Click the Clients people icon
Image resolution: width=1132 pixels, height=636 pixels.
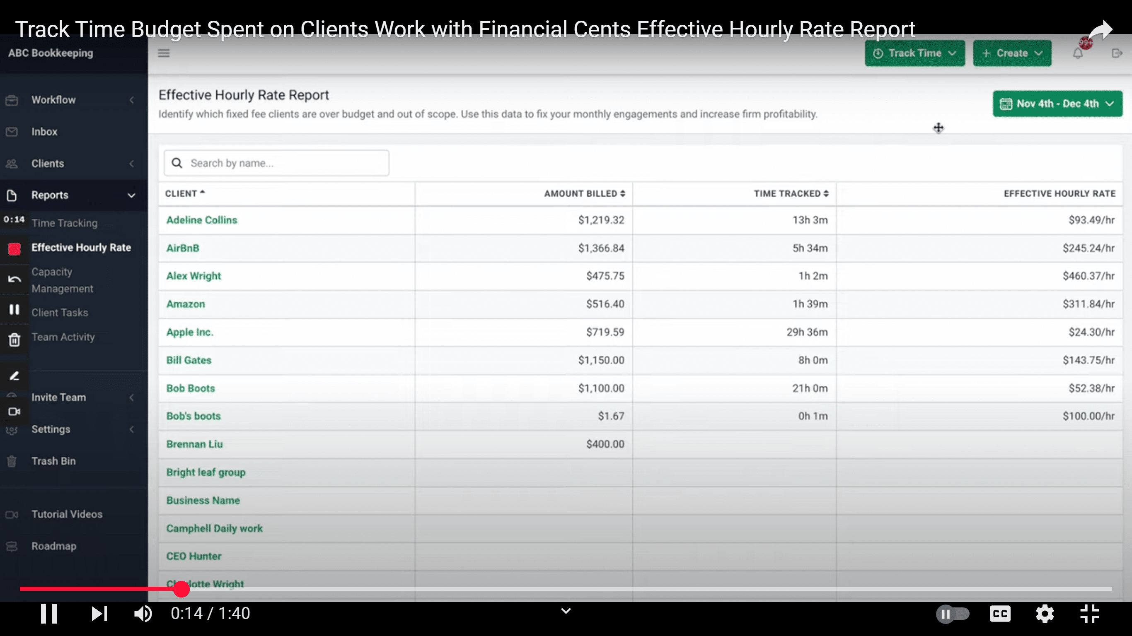click(x=12, y=164)
